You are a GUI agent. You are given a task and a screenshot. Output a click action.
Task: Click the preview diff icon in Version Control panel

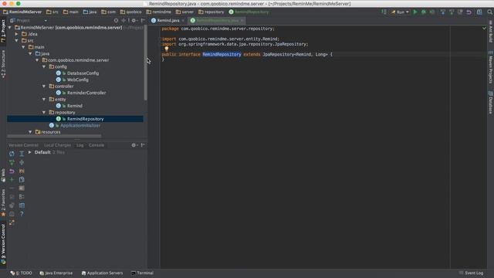pos(22,205)
